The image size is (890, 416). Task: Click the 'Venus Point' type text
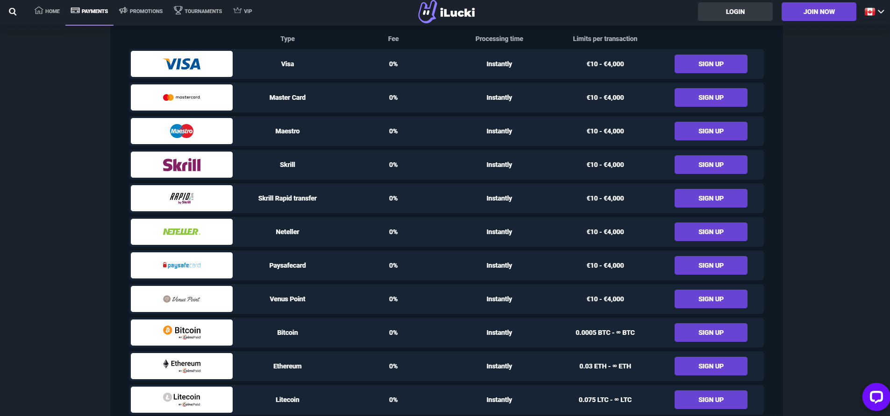(287, 299)
